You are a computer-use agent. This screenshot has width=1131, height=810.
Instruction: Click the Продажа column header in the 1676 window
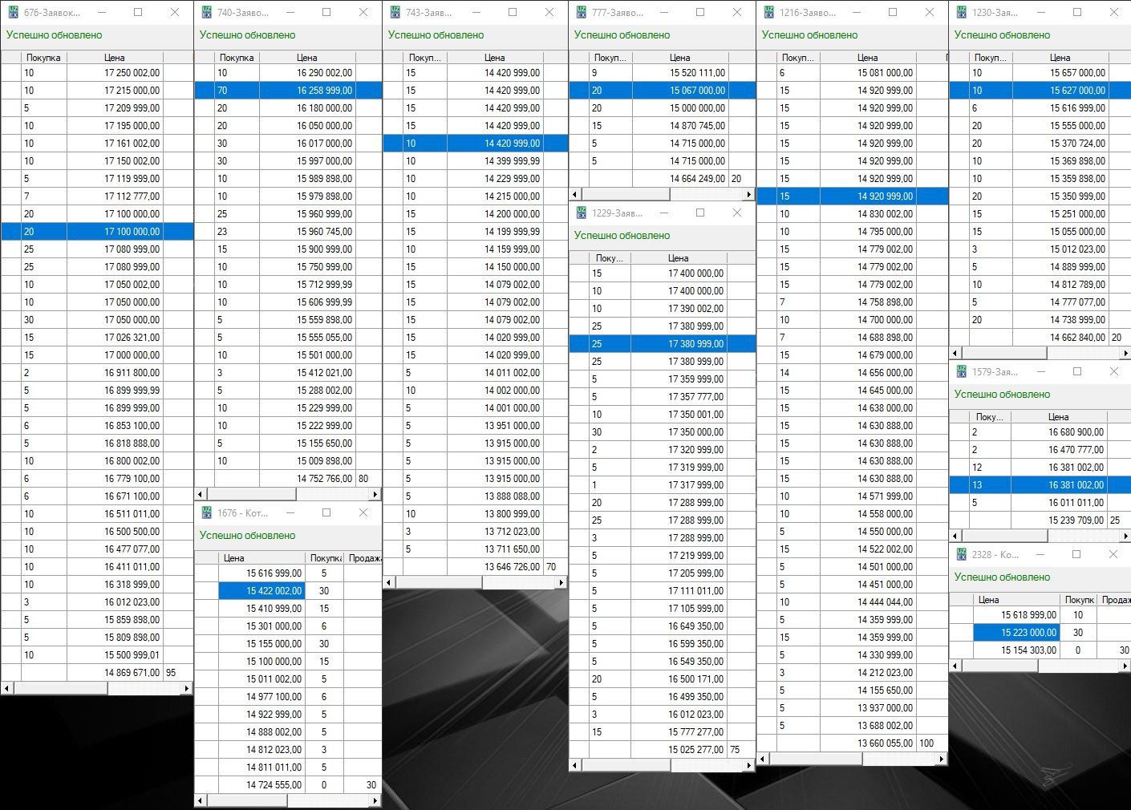[x=364, y=558]
